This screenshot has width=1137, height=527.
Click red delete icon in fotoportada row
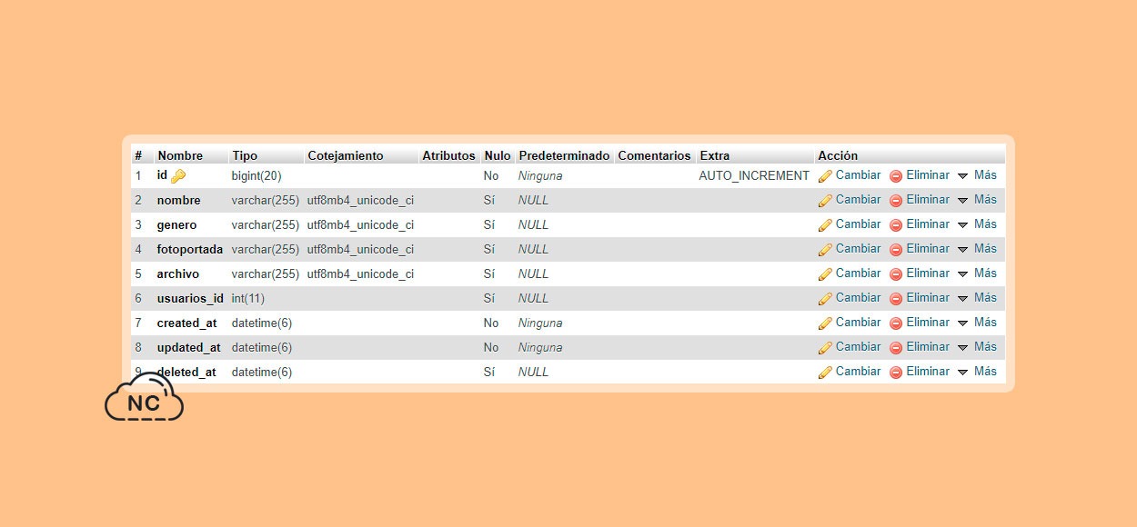896,250
